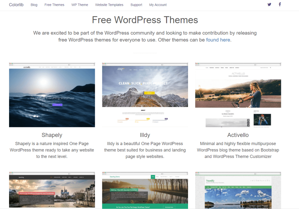This screenshot has width=299, height=209.
Task: Select Website Templates in navigation bar
Action: tap(109, 5)
